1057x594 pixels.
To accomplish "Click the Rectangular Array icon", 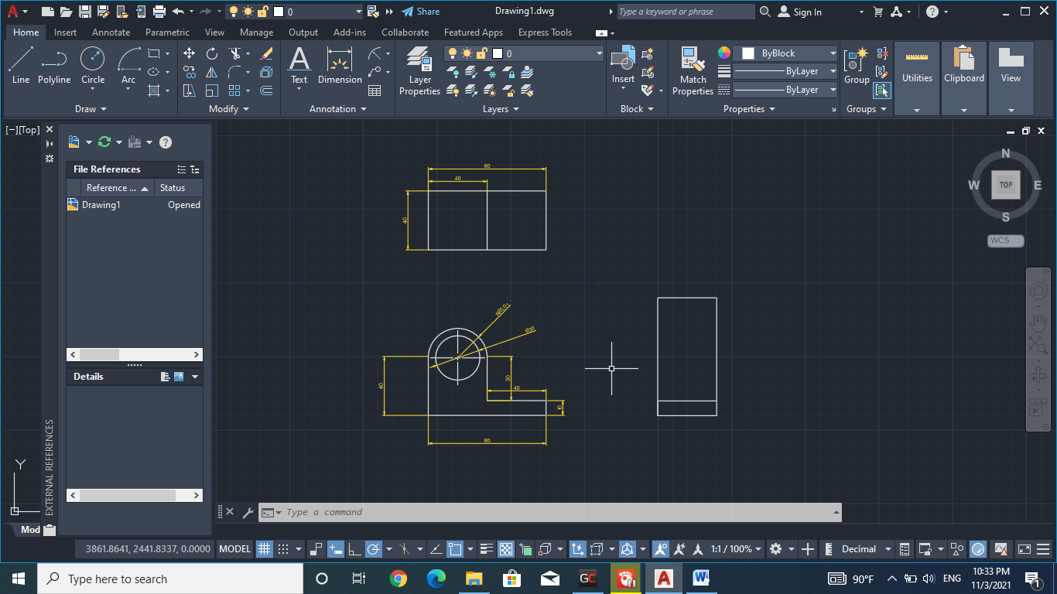I will click(x=234, y=90).
